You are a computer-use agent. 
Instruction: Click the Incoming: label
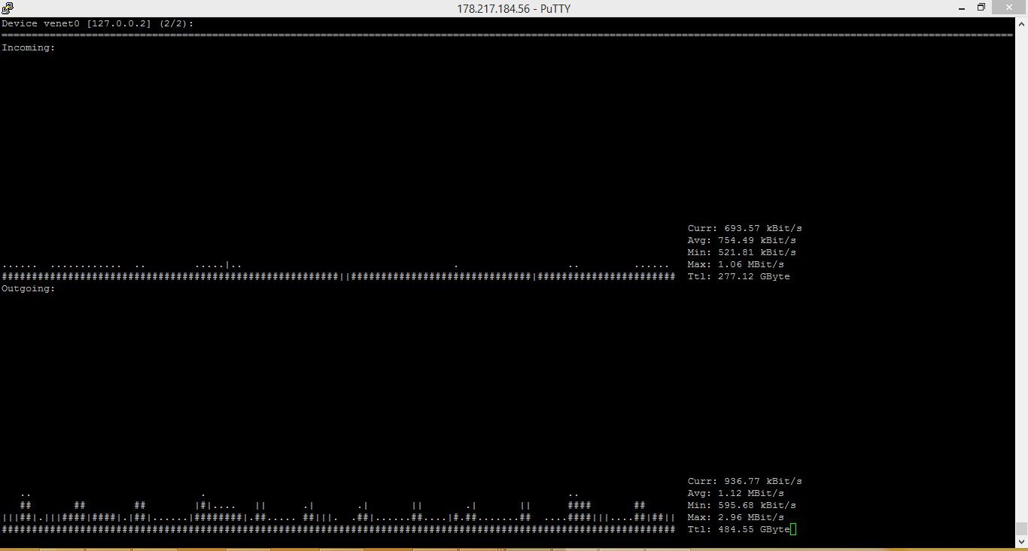(x=29, y=47)
